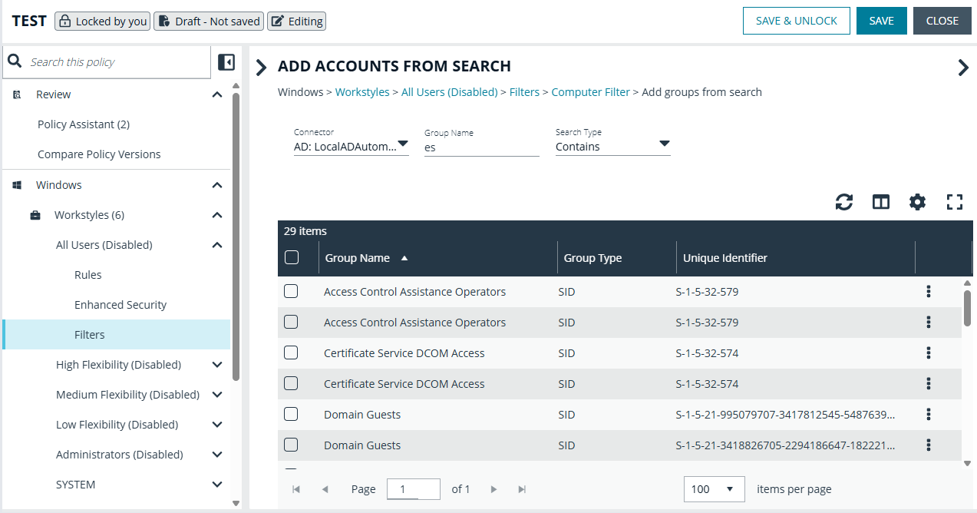Open actions menu for first Access Control Assistance Operators row
Image resolution: width=977 pixels, height=513 pixels.
[929, 291]
